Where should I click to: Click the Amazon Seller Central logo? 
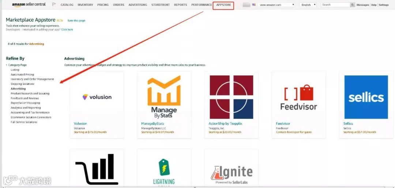[30, 5]
